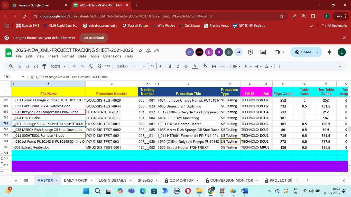Open the QC MONITOR sheet tab
Viewport: 351px width, 197px height.
[x=181, y=180]
